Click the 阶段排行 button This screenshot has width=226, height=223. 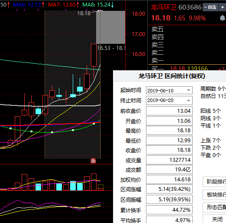click(x=214, y=182)
